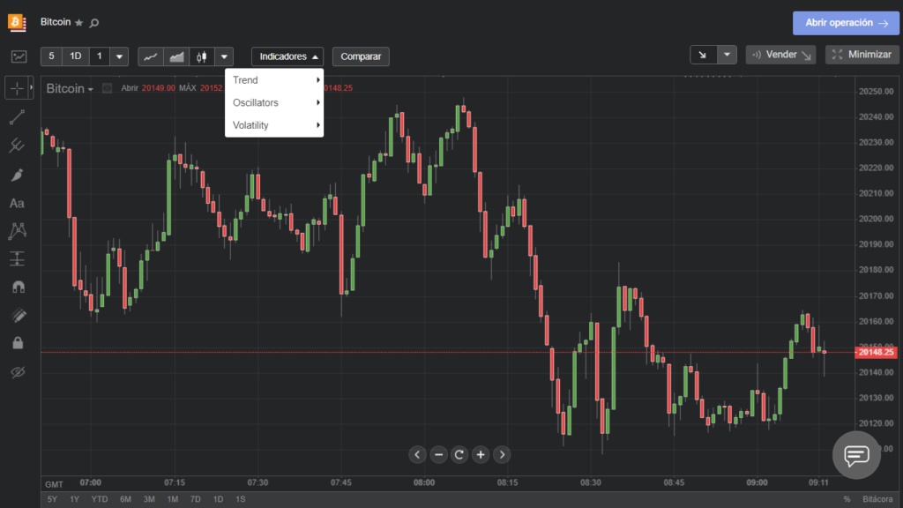
Task: Open the symbol search magnifier
Action: (93, 23)
